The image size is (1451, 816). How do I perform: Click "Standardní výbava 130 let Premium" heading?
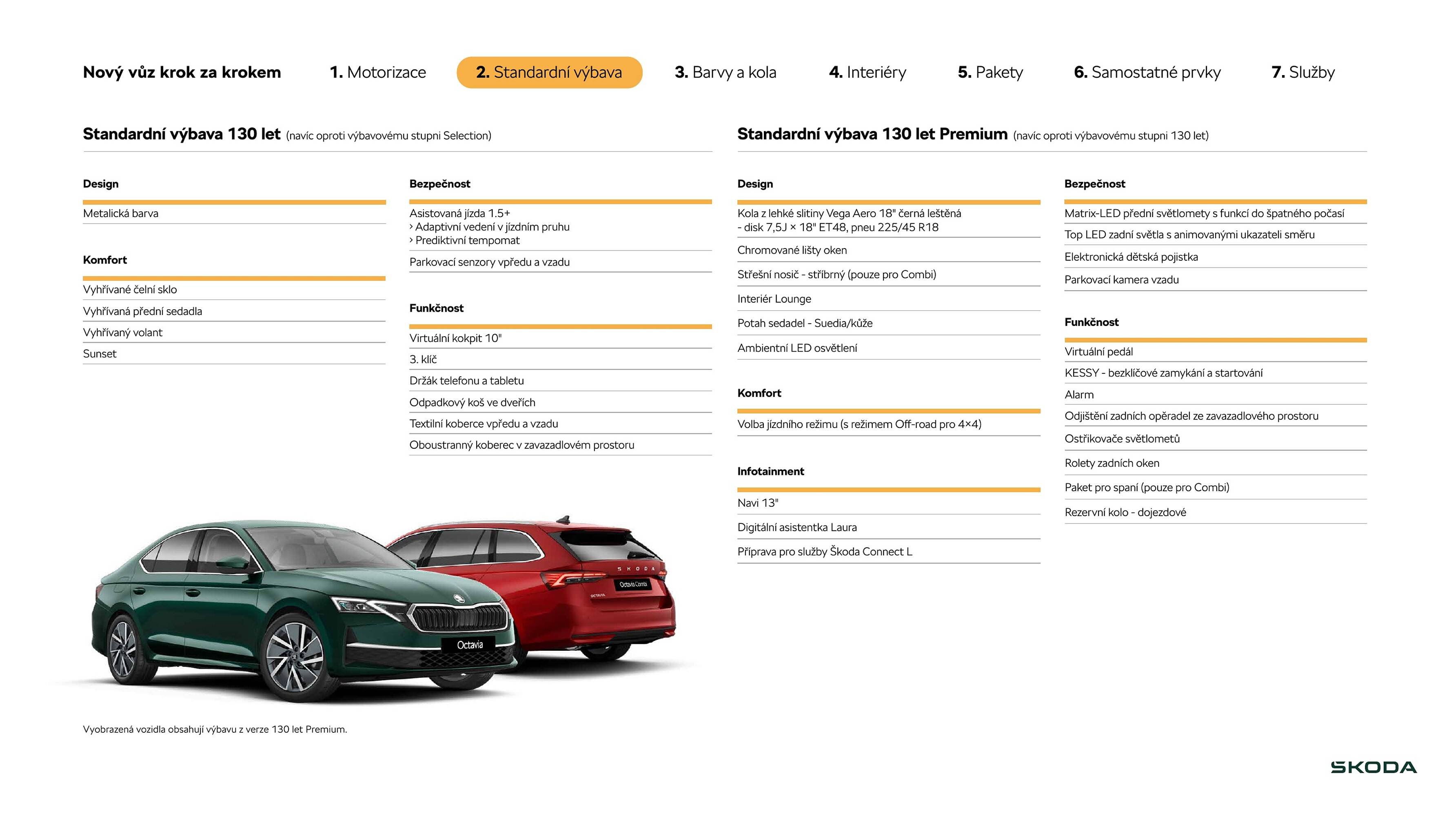872,134
